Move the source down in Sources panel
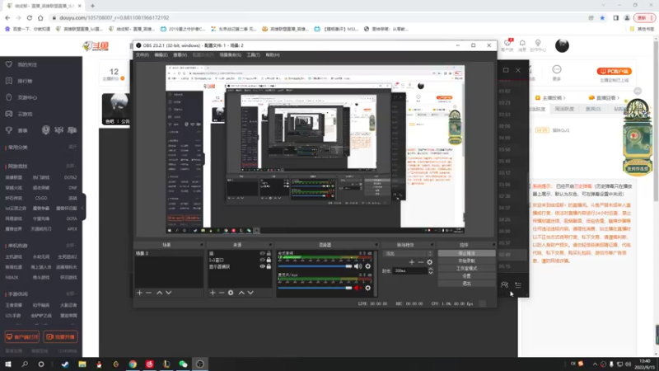This screenshot has width=659, height=371. 250,293
